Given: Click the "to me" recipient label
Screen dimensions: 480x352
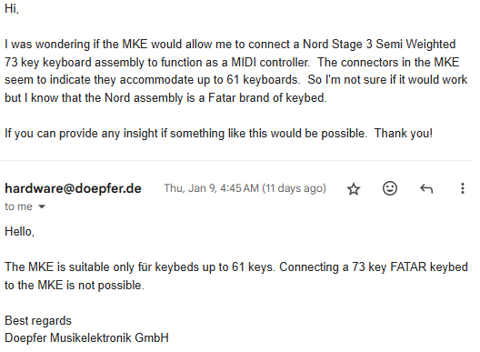Looking at the screenshot, I should (18, 206).
